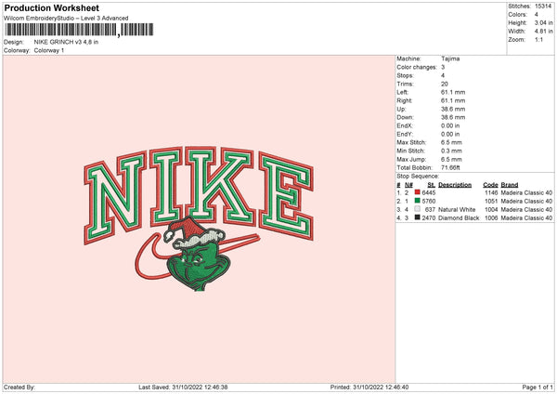Click the 'Stops:' label
The width and height of the screenshot is (557, 394).
tap(406, 75)
